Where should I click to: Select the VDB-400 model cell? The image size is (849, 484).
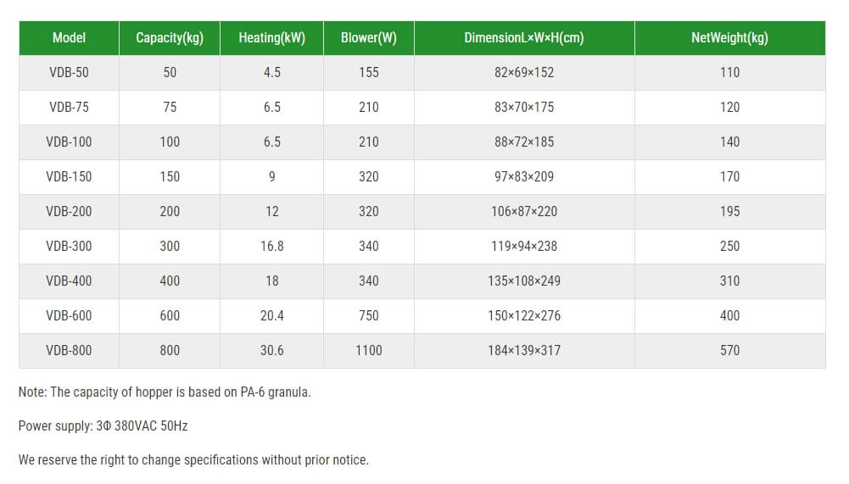tap(69, 281)
